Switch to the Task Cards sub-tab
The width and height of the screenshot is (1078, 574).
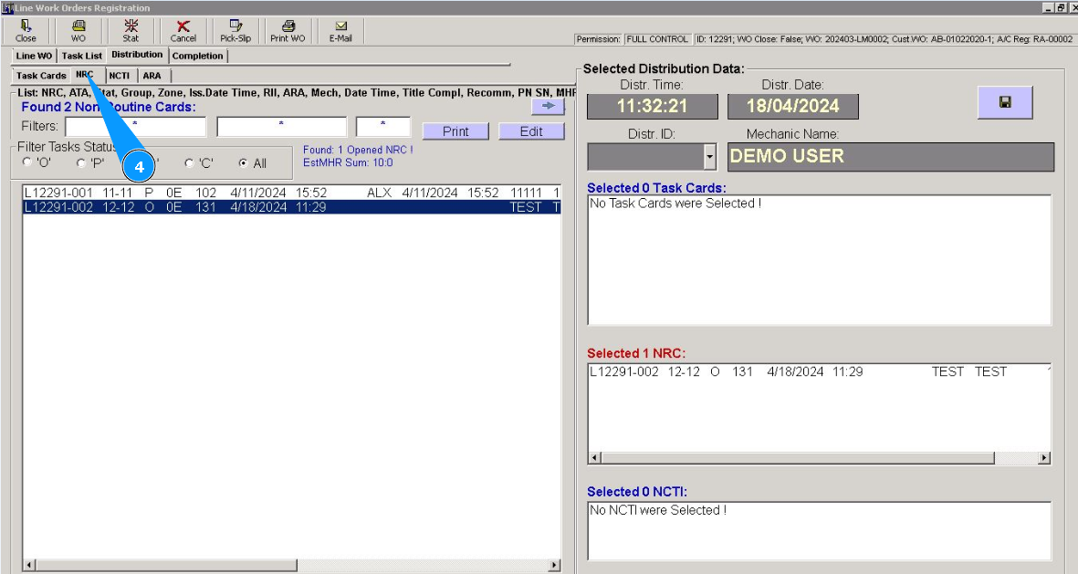41,76
